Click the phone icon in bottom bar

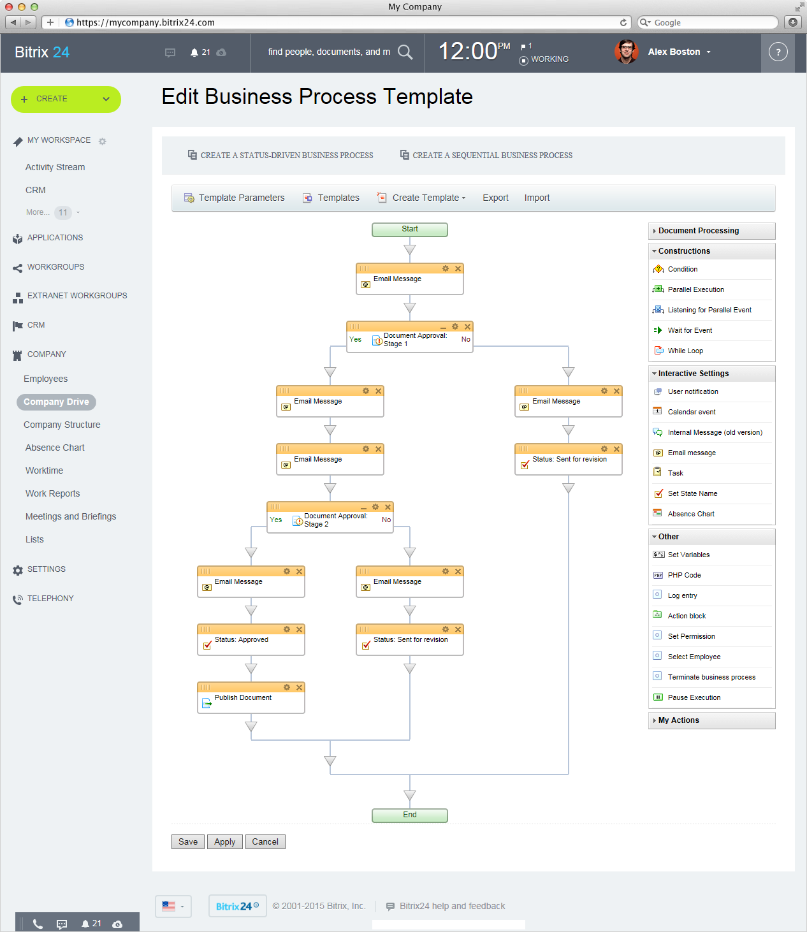click(x=38, y=924)
